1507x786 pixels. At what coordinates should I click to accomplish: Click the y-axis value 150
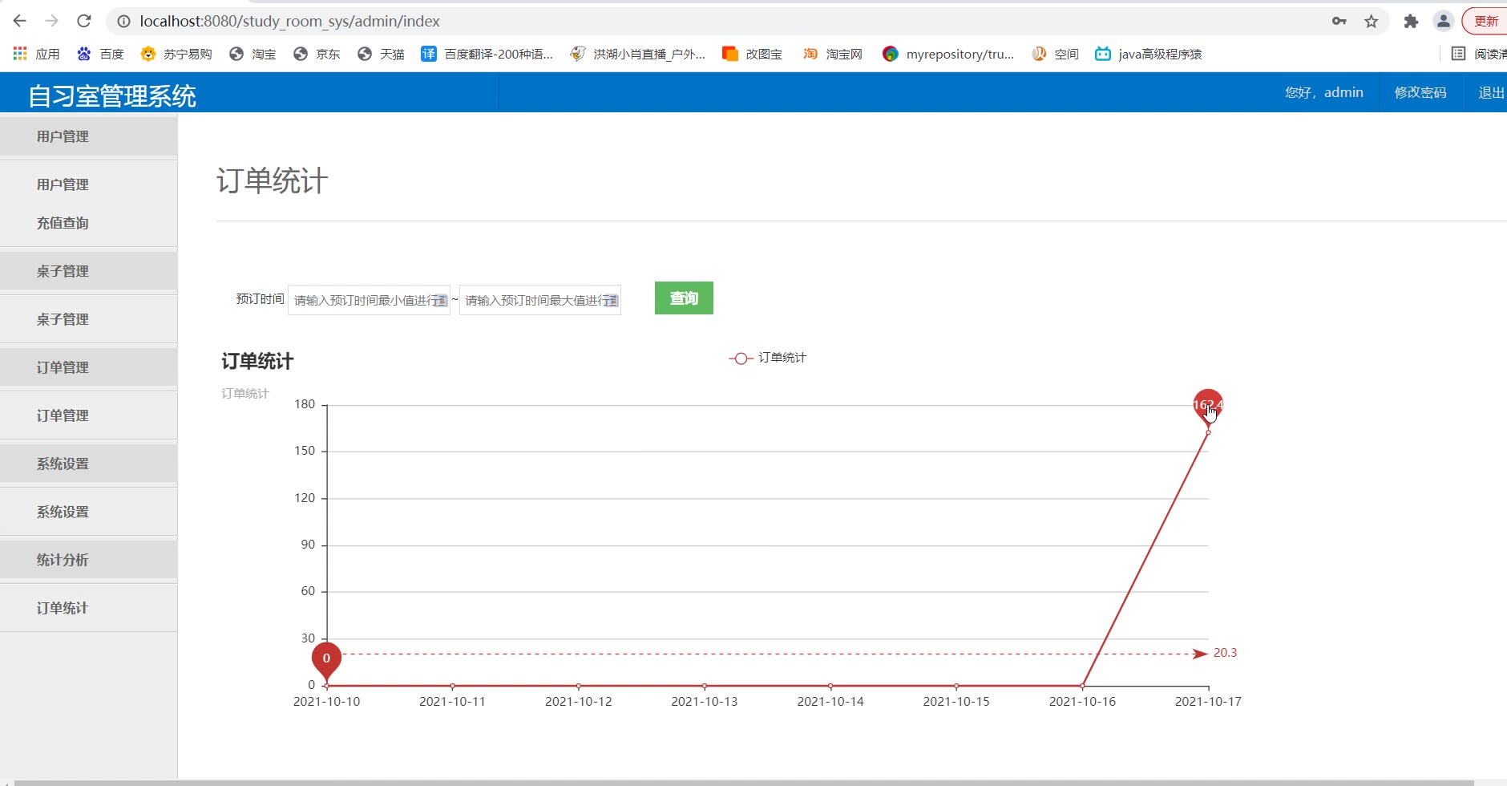[x=305, y=451]
